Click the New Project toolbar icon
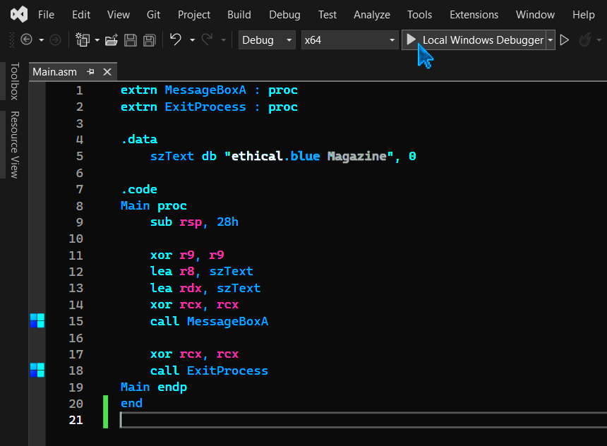Viewport: 607px width, 446px height. pyautogui.click(x=83, y=40)
